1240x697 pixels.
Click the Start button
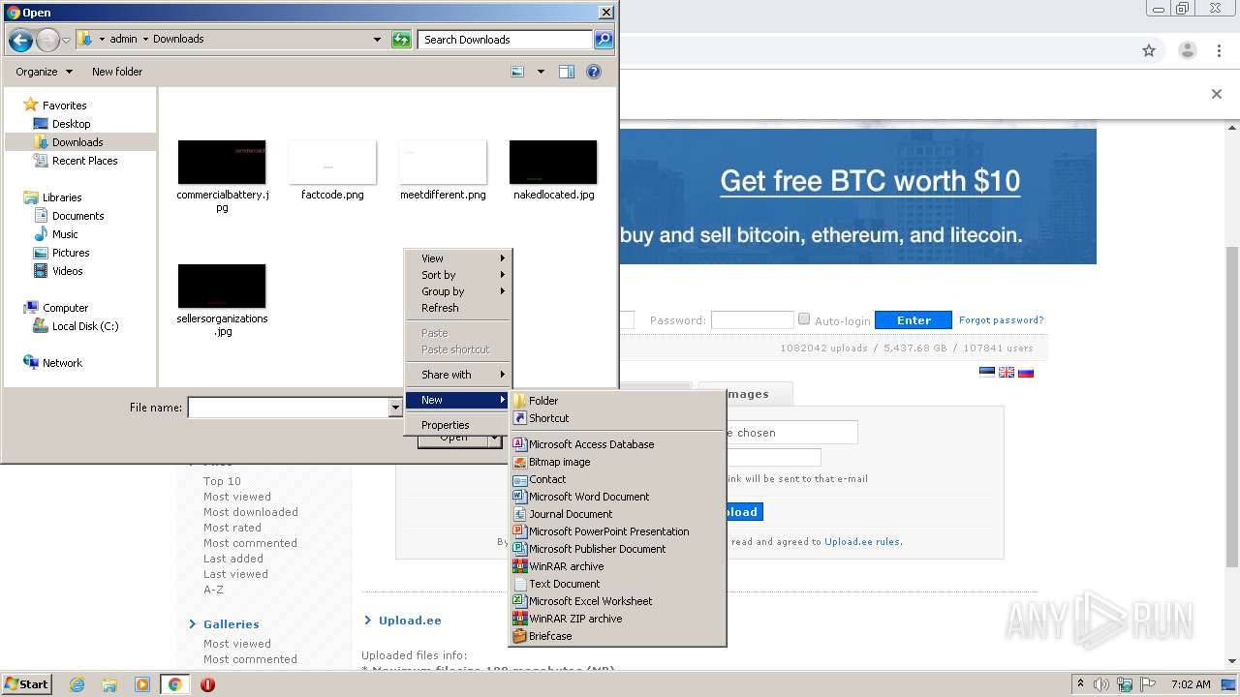pos(27,684)
